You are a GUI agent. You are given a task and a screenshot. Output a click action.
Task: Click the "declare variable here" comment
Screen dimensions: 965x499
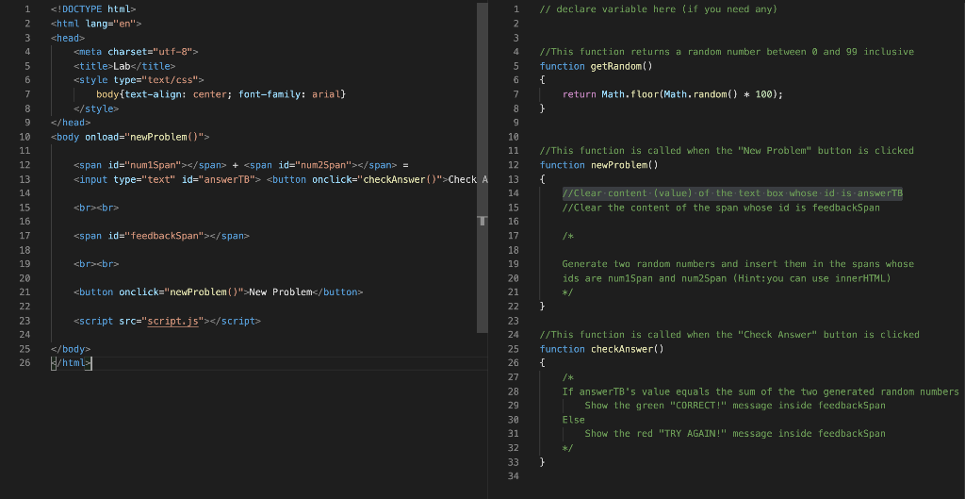coord(658,9)
